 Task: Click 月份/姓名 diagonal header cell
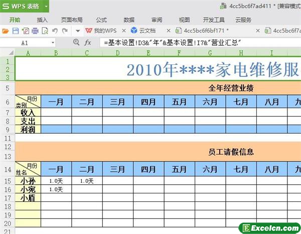click(x=28, y=169)
